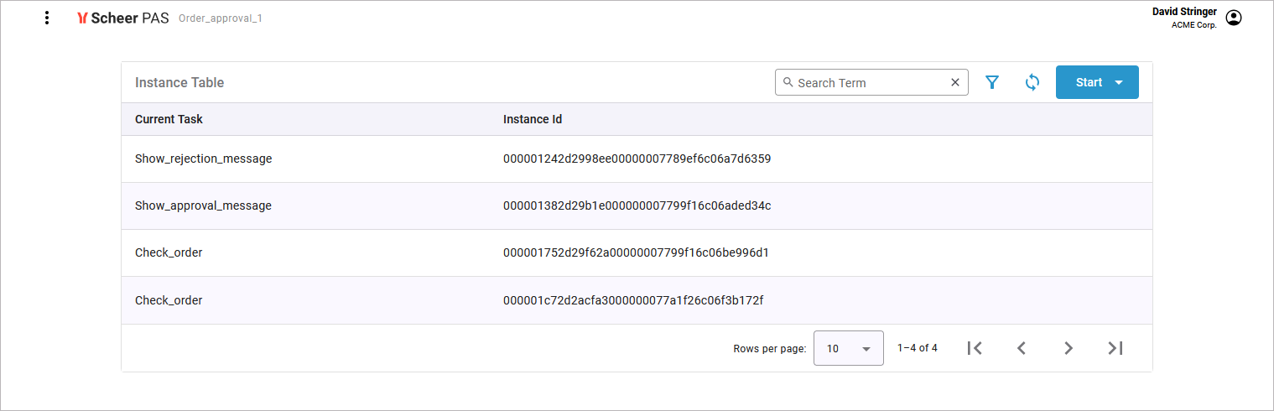The width and height of the screenshot is (1274, 411).
Task: Open instance 000001752d29f62a00000007799f16c06be996d1
Action: [636, 252]
